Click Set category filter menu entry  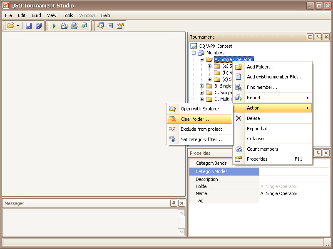click(x=201, y=139)
